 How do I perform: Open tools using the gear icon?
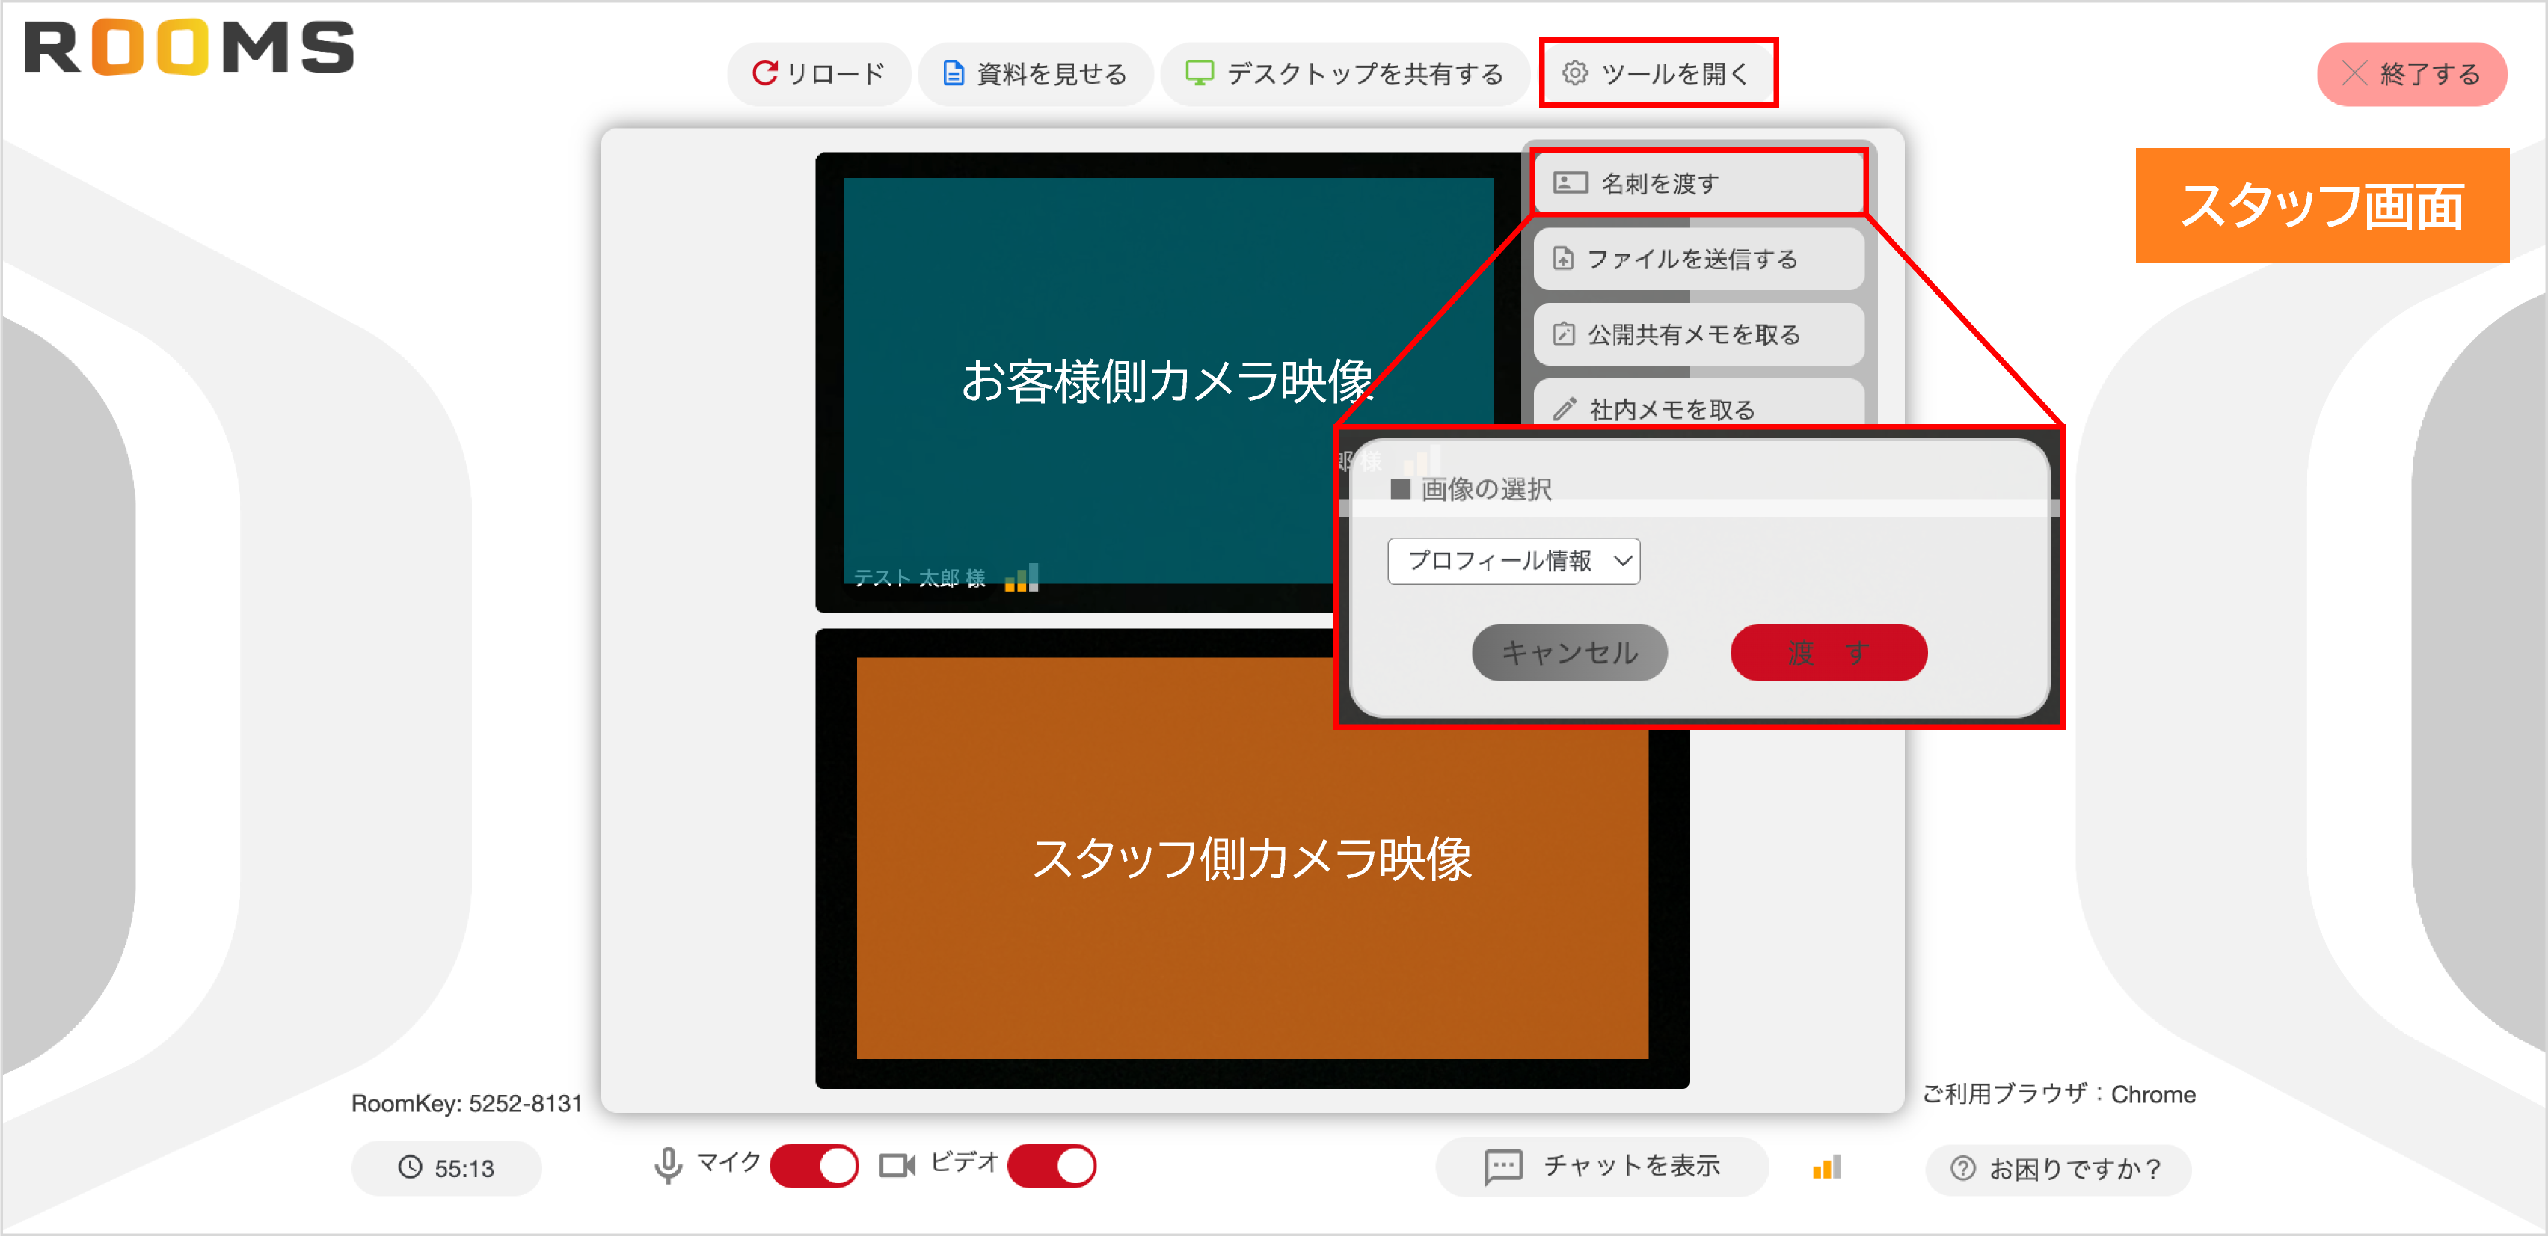pyautogui.click(x=1579, y=73)
